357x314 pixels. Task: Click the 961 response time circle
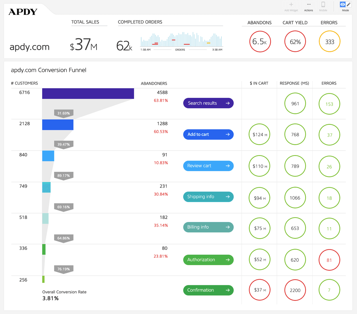(295, 104)
